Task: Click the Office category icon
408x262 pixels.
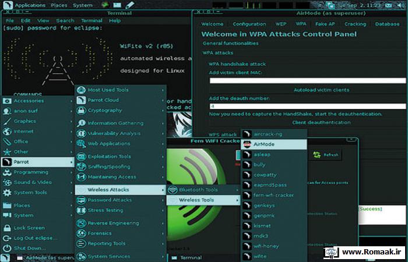Action: (x=7, y=141)
